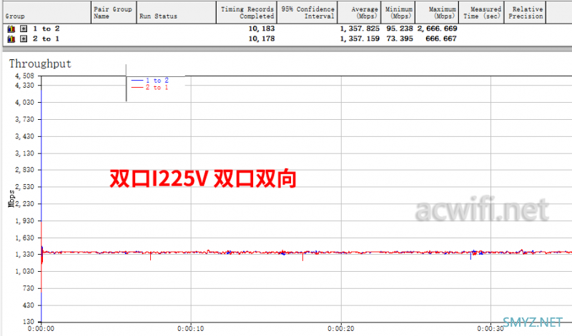Viewport: 572px width, 336px height.
Task: Click 95% Confidence Interval column header
Action: click(307, 13)
